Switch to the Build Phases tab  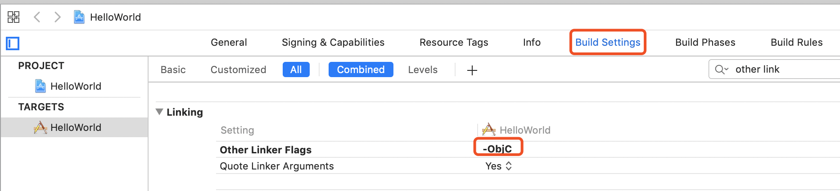pyautogui.click(x=705, y=42)
